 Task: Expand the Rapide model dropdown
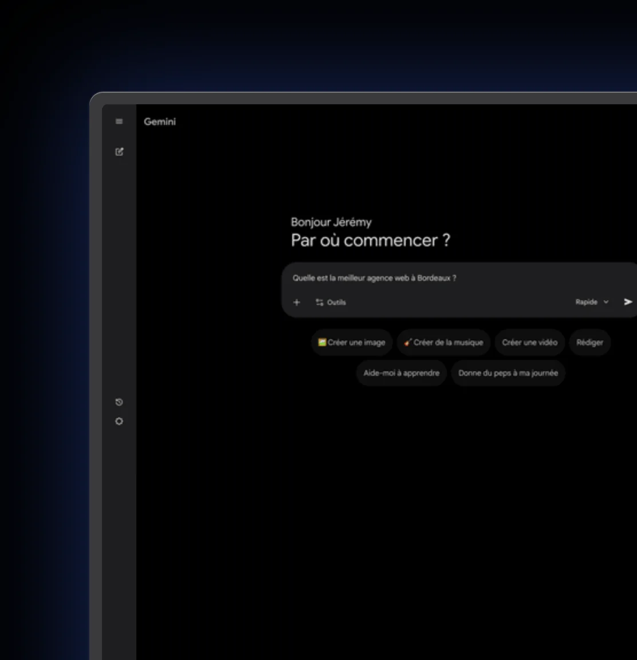coord(592,302)
